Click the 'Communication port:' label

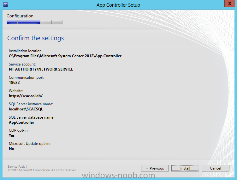coord(27,78)
